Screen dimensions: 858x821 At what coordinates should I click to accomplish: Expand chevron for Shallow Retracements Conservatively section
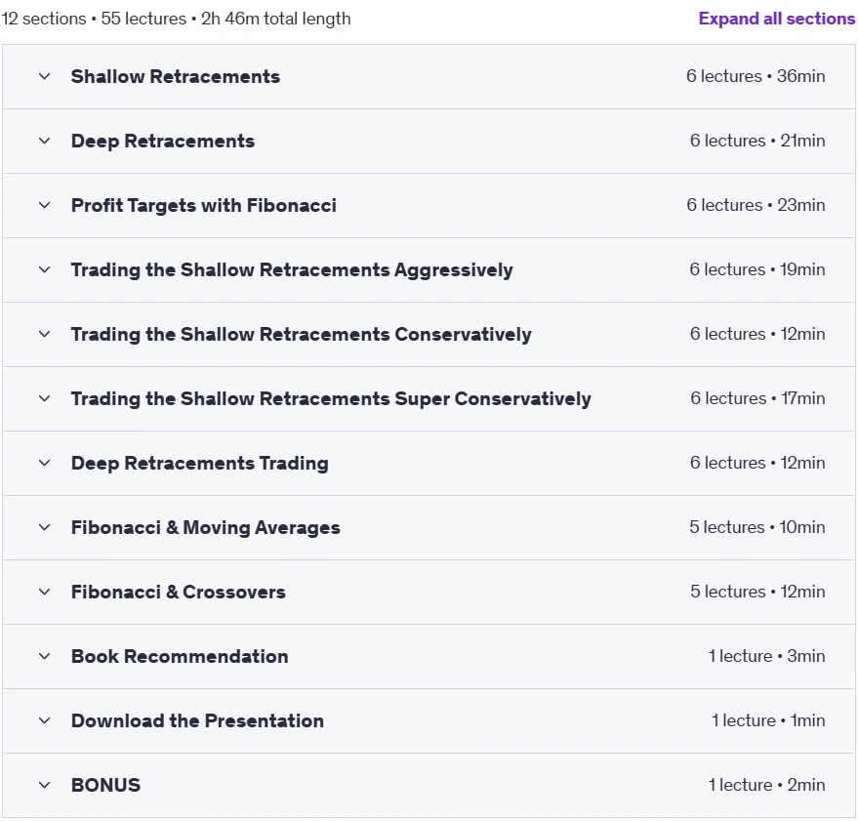(x=44, y=335)
